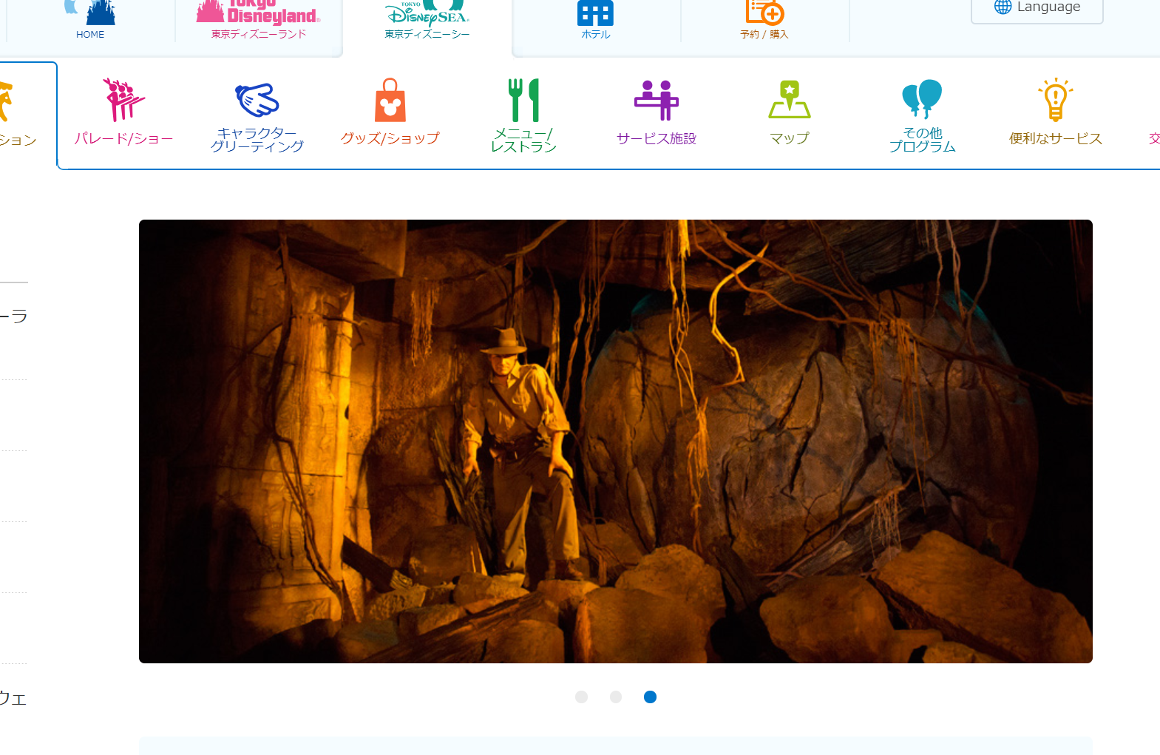Open the Parade/Show dancers icon

[123, 100]
